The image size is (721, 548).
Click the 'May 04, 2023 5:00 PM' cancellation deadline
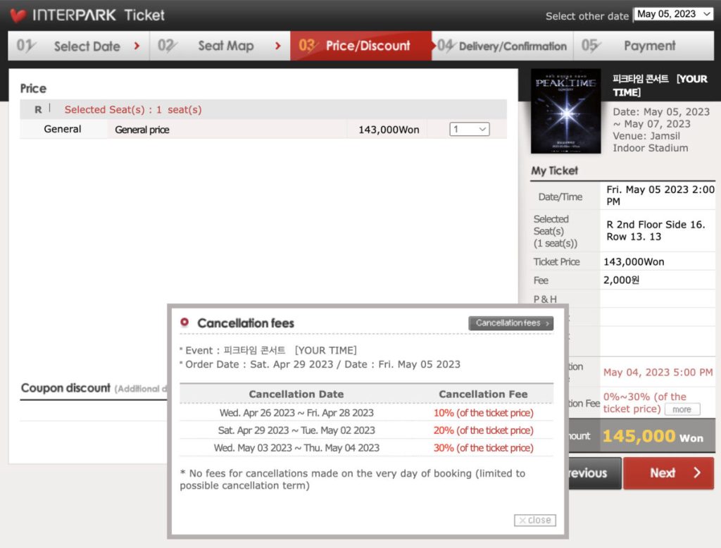(x=658, y=372)
